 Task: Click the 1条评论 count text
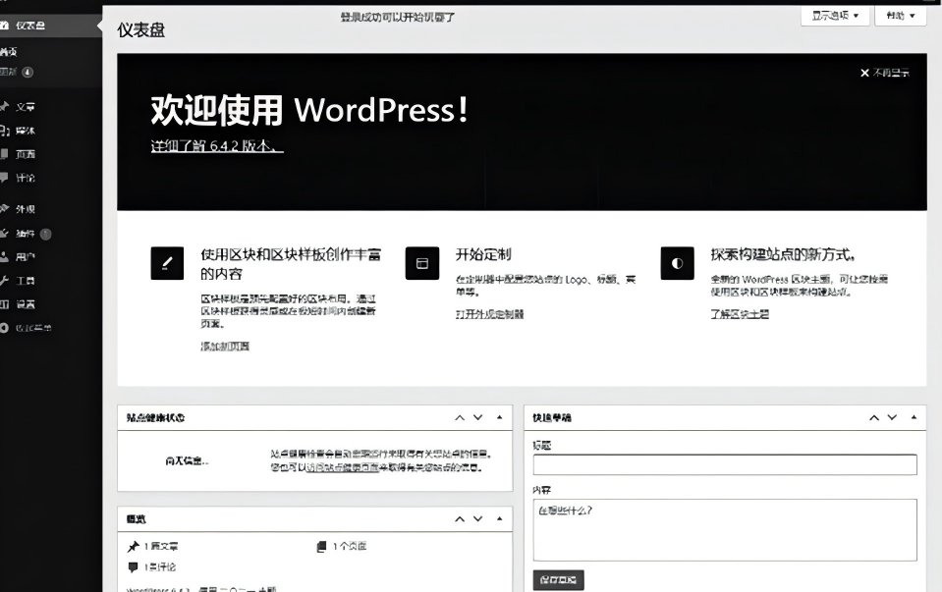click(160, 566)
